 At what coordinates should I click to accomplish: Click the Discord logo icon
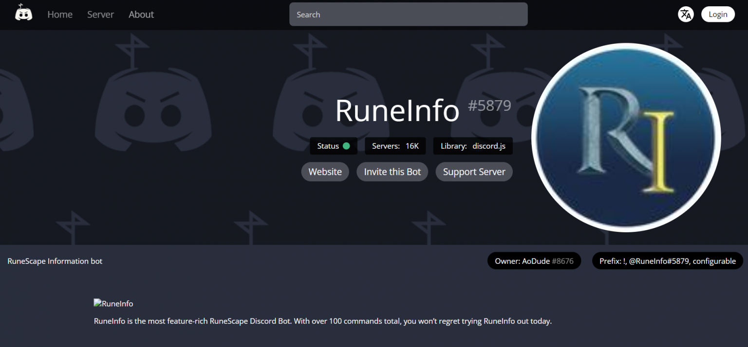[x=23, y=13]
